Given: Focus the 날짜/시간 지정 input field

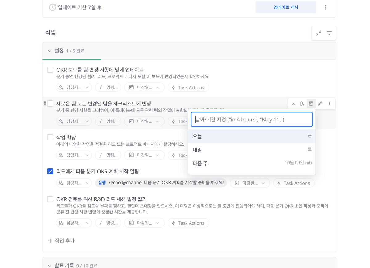Looking at the screenshot, I should [252, 120].
